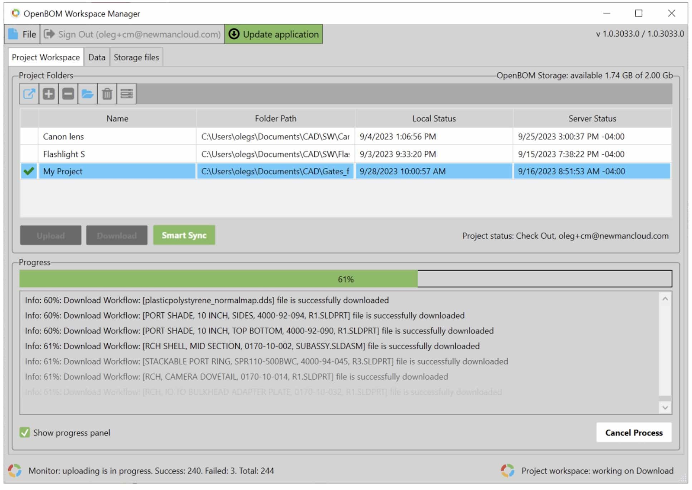Click the trash delete icon
The width and height of the screenshot is (692, 490).
107,94
